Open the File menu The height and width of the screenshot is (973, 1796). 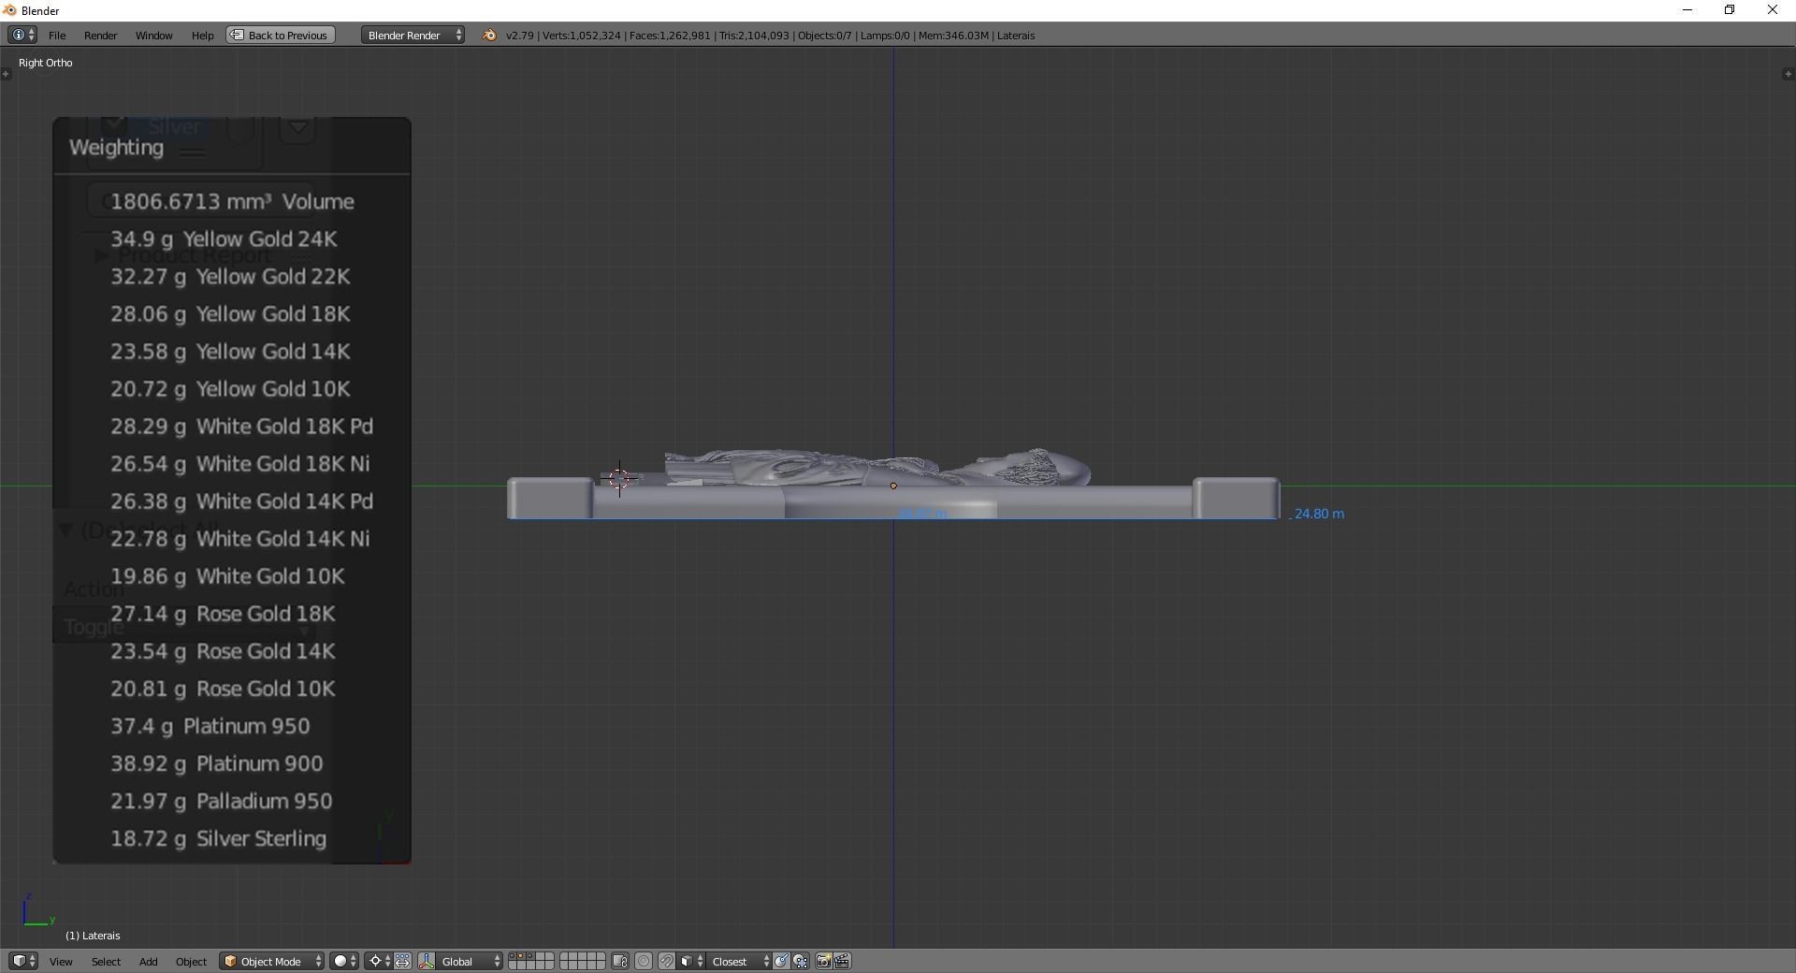pyautogui.click(x=57, y=36)
